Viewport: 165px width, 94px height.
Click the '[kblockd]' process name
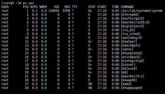point(129,69)
